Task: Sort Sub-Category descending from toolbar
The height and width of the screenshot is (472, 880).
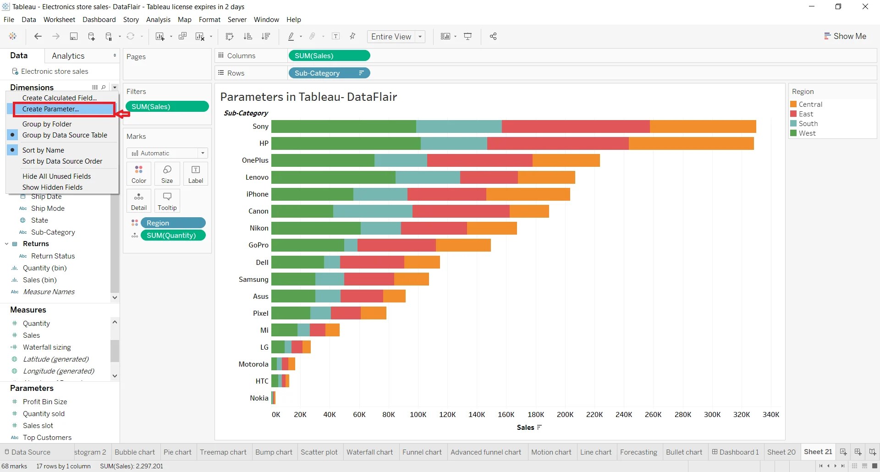Action: point(266,36)
